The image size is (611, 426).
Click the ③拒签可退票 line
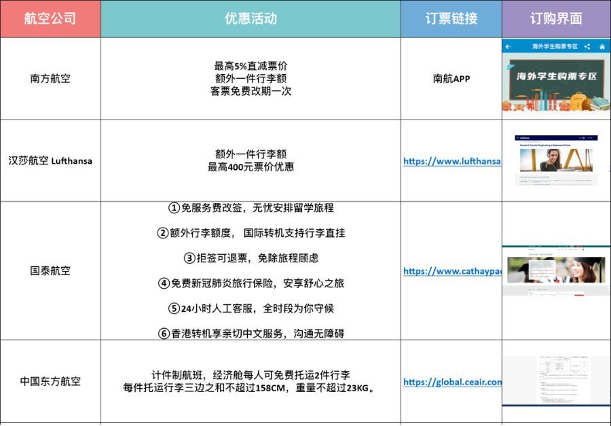click(251, 258)
